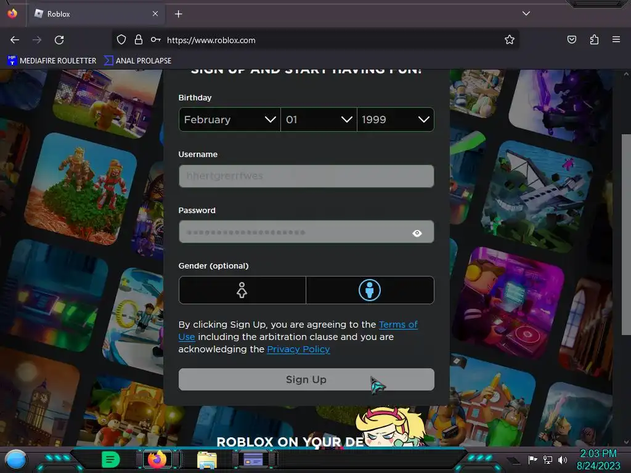This screenshot has height=473, width=631.
Task: List all tabs using the chevron button
Action: pyautogui.click(x=526, y=14)
